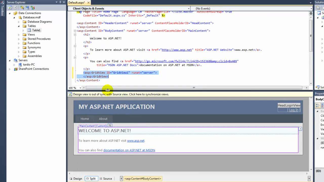Close the Default.aspx tab
Image resolution: width=324 pixels, height=182 pixels.
click(x=89, y=3)
